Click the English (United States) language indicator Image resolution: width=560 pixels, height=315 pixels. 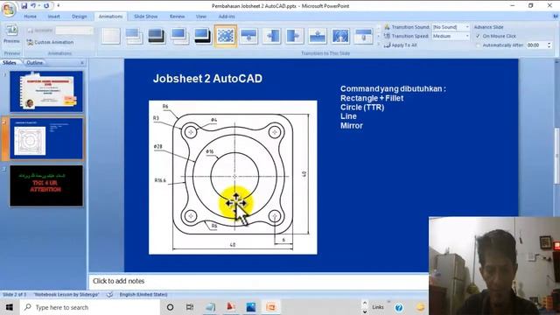pyautogui.click(x=143, y=295)
